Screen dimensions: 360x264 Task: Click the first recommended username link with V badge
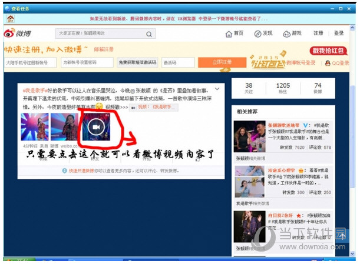point(283,125)
